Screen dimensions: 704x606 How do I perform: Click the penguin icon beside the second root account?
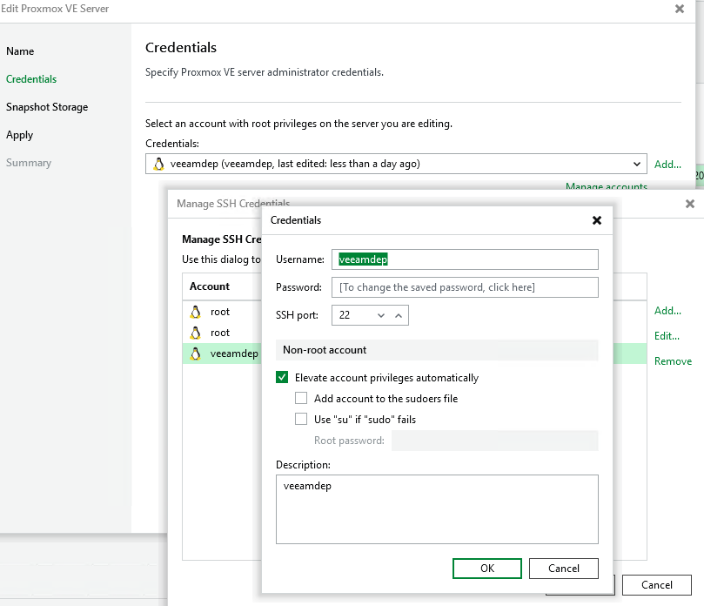[195, 333]
